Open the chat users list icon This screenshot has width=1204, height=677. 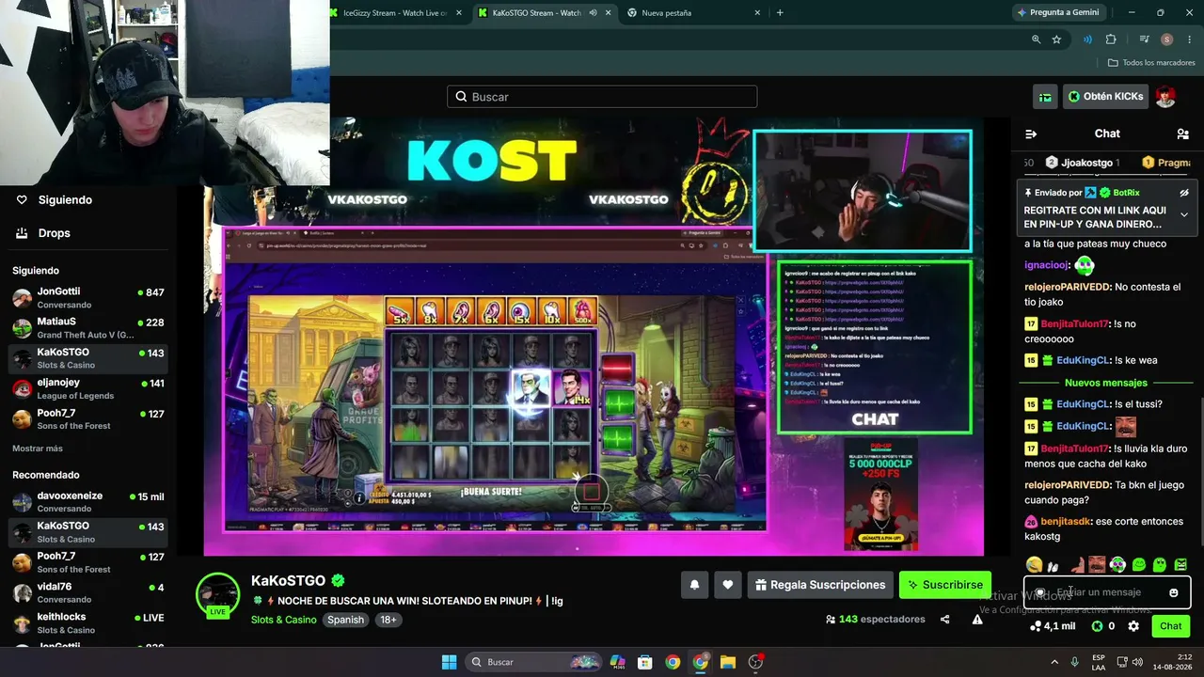pyautogui.click(x=1182, y=134)
